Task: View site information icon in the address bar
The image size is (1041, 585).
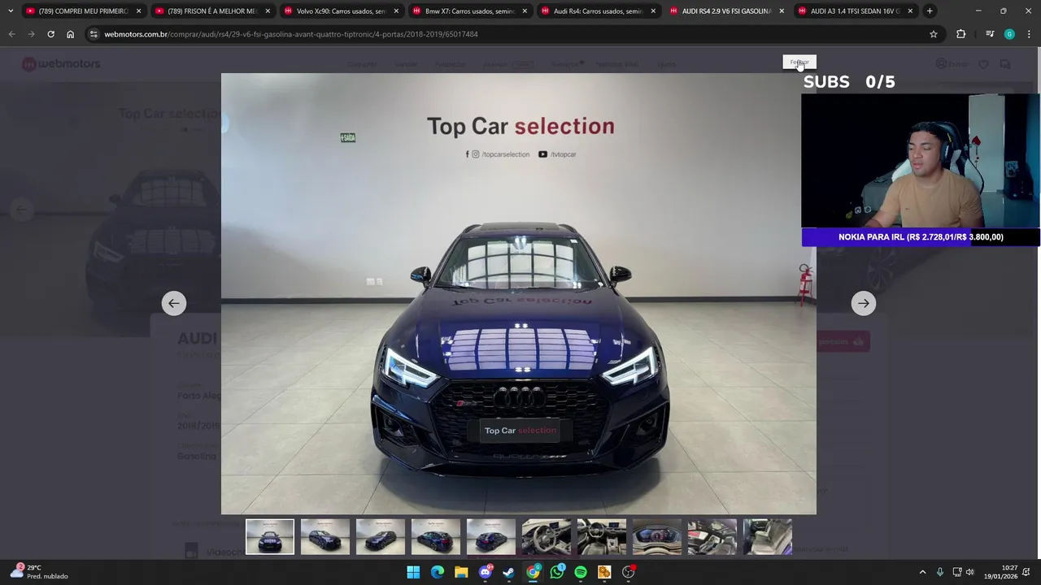Action: (x=94, y=34)
